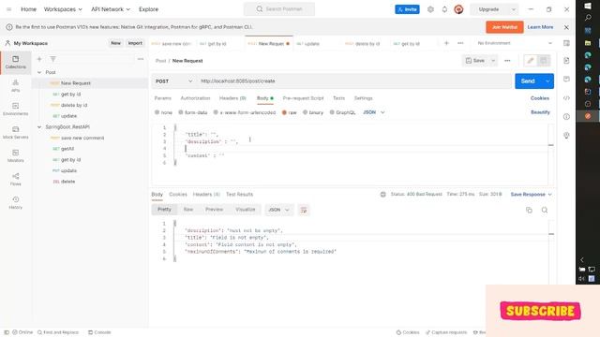Open the user avatar menu

[x=458, y=9]
